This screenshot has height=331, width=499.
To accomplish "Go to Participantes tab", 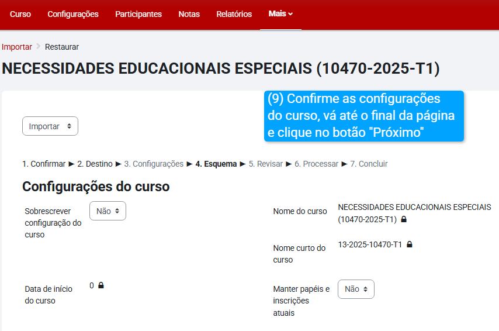I will point(138,14).
